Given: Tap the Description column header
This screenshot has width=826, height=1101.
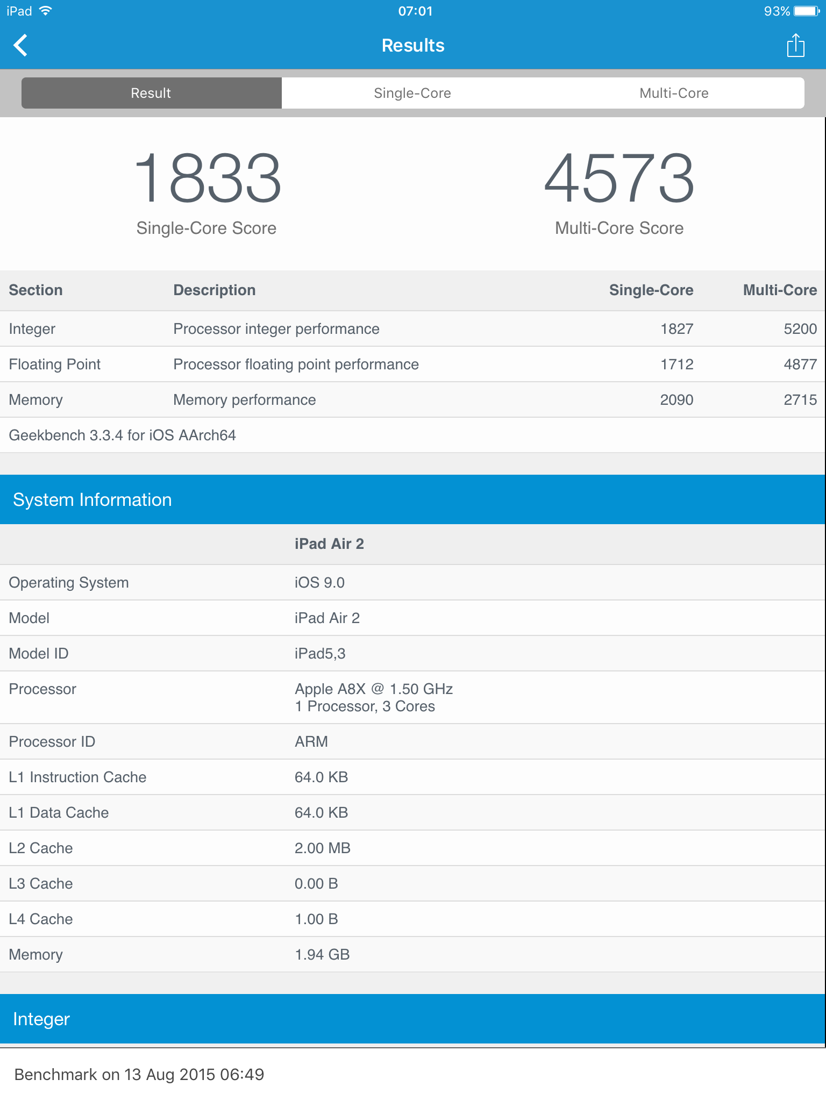Looking at the screenshot, I should 215,290.
